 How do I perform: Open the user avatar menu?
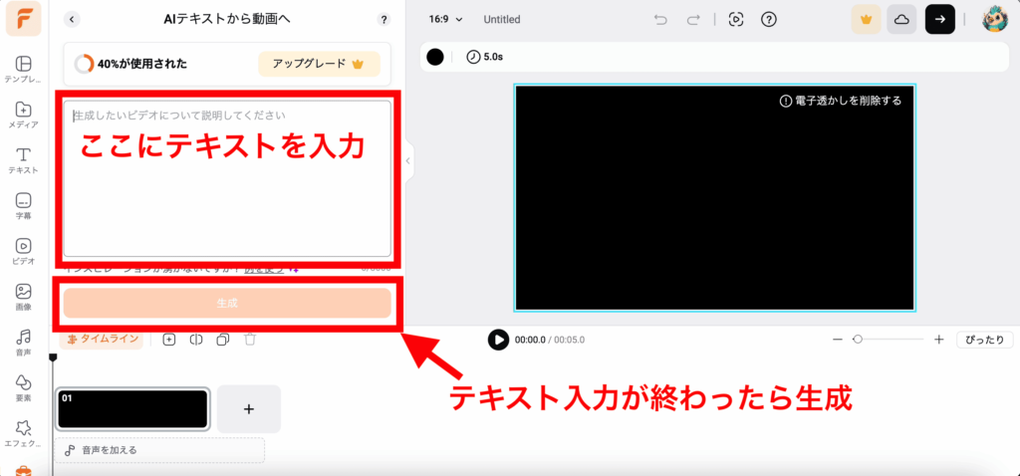995,20
